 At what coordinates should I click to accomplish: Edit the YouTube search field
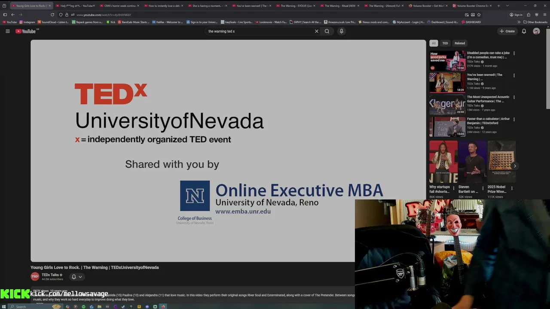[260, 31]
